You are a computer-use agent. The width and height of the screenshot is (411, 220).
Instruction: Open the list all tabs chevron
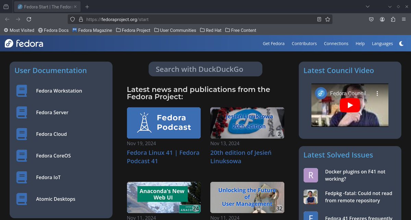(x=368, y=6)
